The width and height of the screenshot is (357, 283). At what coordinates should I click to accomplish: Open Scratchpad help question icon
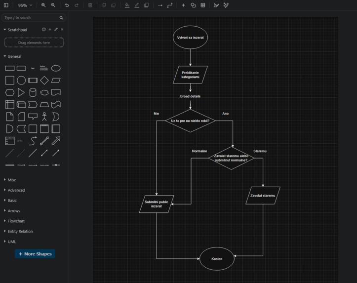(x=44, y=29)
